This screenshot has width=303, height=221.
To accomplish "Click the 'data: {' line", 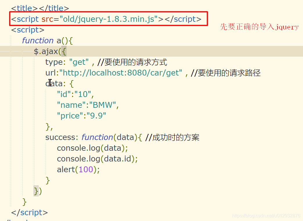I will (x=59, y=84).
